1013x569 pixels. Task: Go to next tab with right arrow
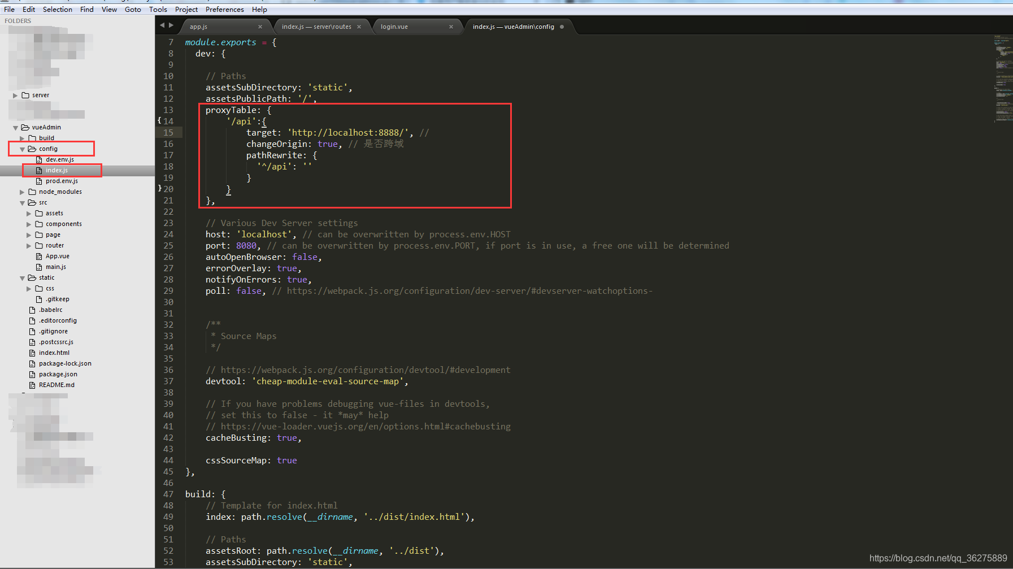(x=171, y=25)
